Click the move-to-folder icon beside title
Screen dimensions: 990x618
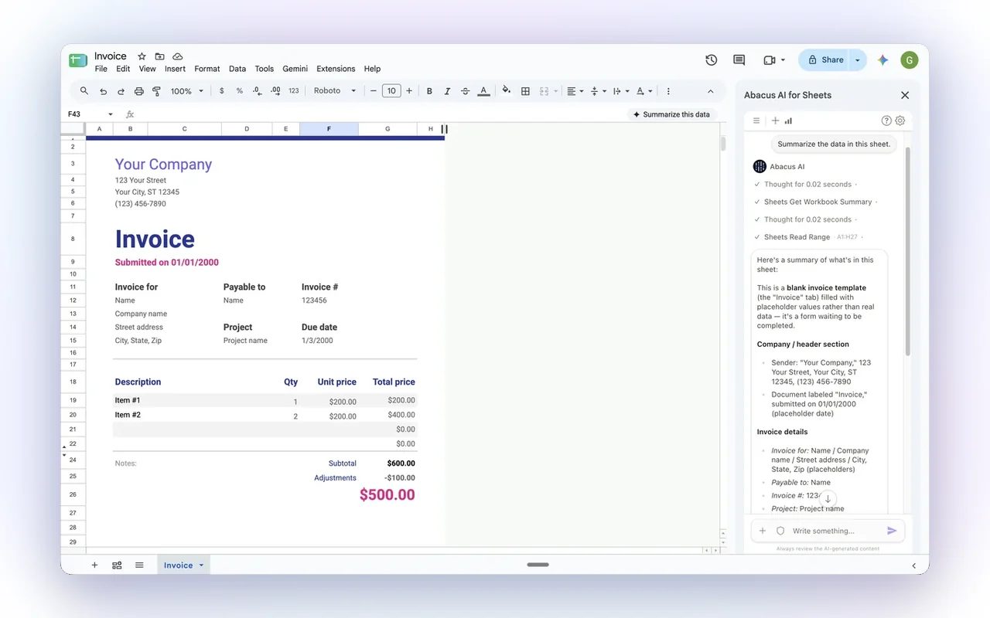pos(159,56)
